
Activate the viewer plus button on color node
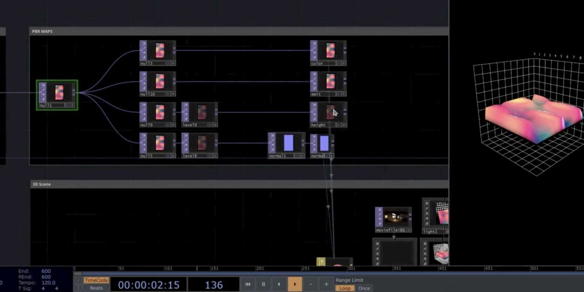pos(344,64)
